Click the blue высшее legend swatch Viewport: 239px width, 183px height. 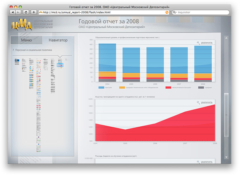click(101, 88)
